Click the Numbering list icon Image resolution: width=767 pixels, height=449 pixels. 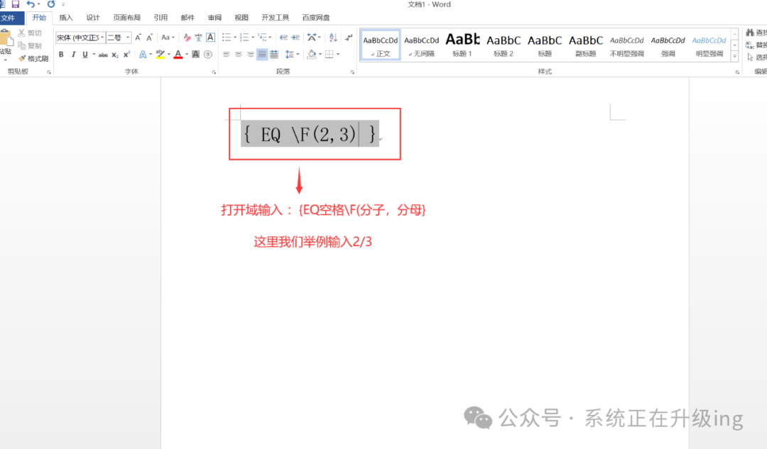244,37
